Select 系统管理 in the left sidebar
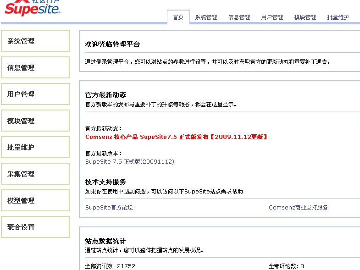Screen dimensions: 360x270 (x=35, y=41)
